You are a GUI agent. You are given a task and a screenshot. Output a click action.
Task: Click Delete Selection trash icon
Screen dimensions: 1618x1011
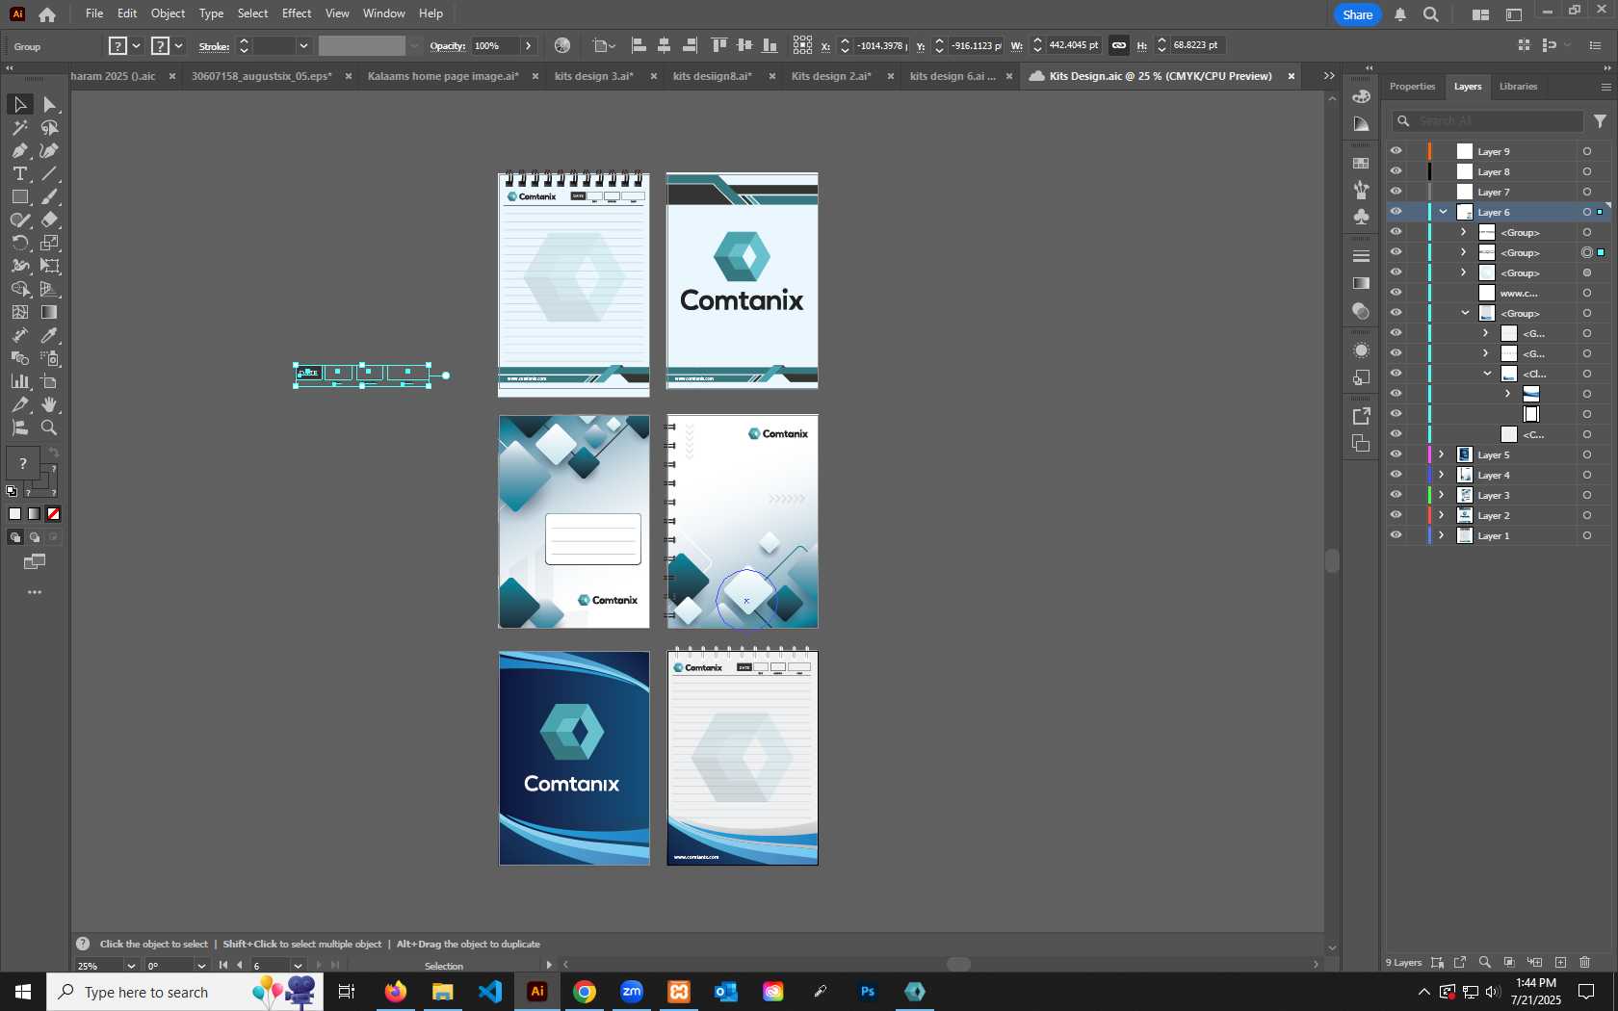1585,962
